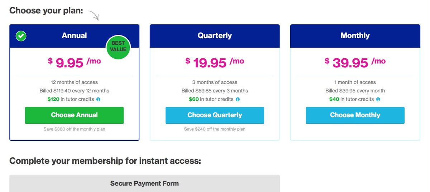430x192 pixels.
Task: Select the Quarterly plan header
Action: 215,36
